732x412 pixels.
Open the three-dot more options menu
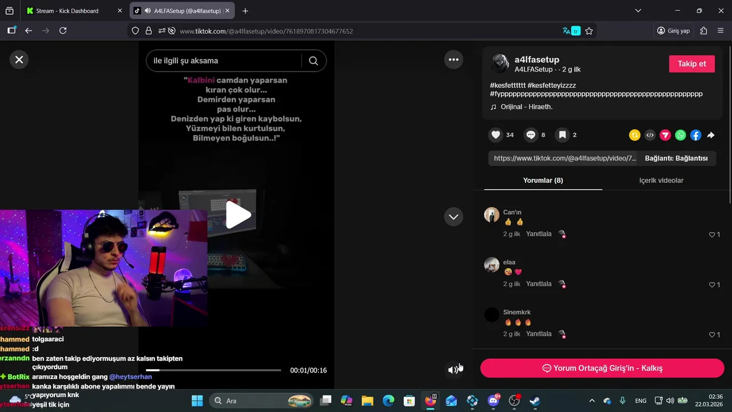453,60
